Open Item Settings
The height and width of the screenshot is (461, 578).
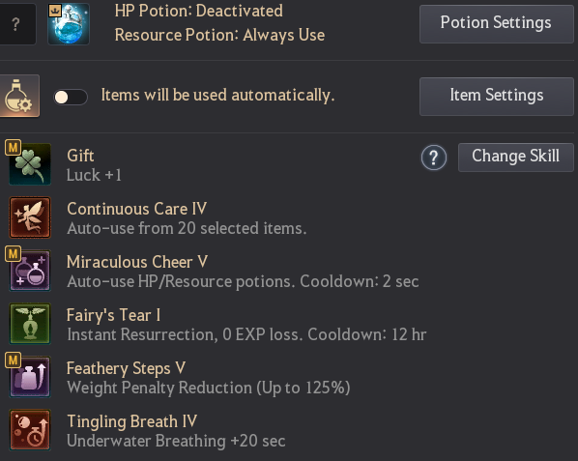497,97
